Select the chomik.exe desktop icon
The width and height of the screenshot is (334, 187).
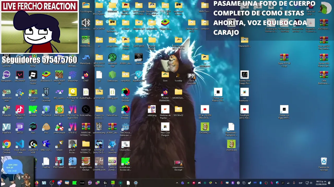pyautogui.click(x=231, y=146)
